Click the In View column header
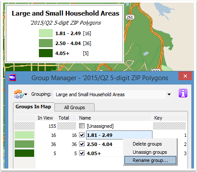This screenshot has height=172, width=197. [x=45, y=118]
